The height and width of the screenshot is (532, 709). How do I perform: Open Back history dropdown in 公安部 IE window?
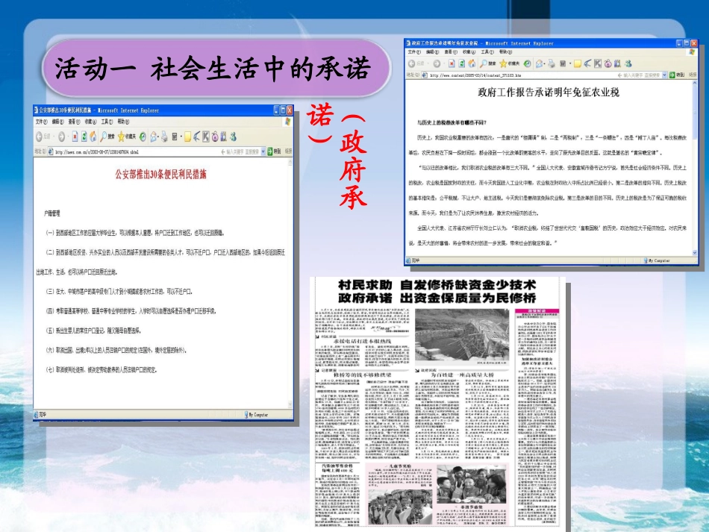[x=54, y=137]
